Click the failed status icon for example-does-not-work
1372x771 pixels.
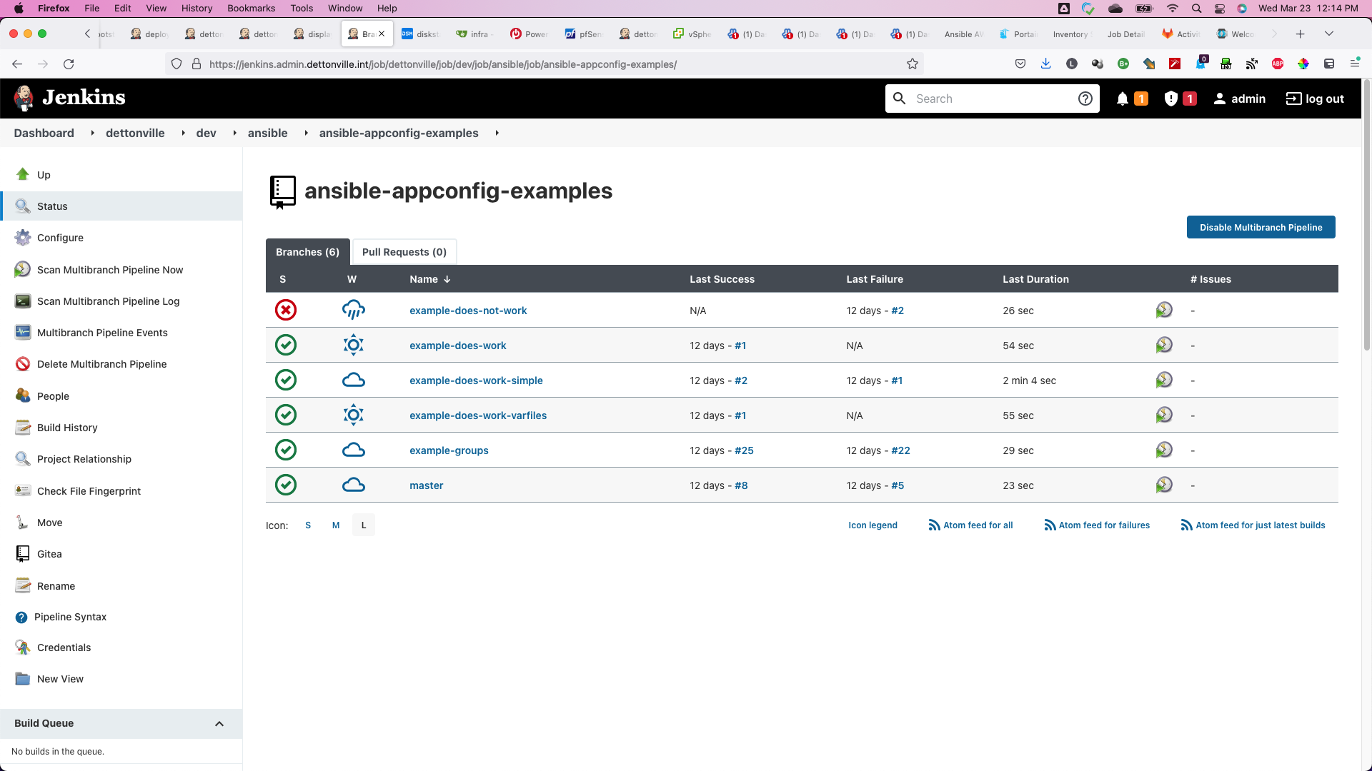(x=286, y=311)
